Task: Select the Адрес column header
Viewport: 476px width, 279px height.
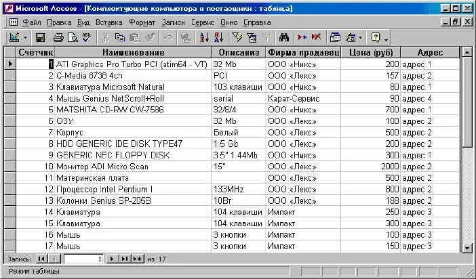Action: [430, 52]
